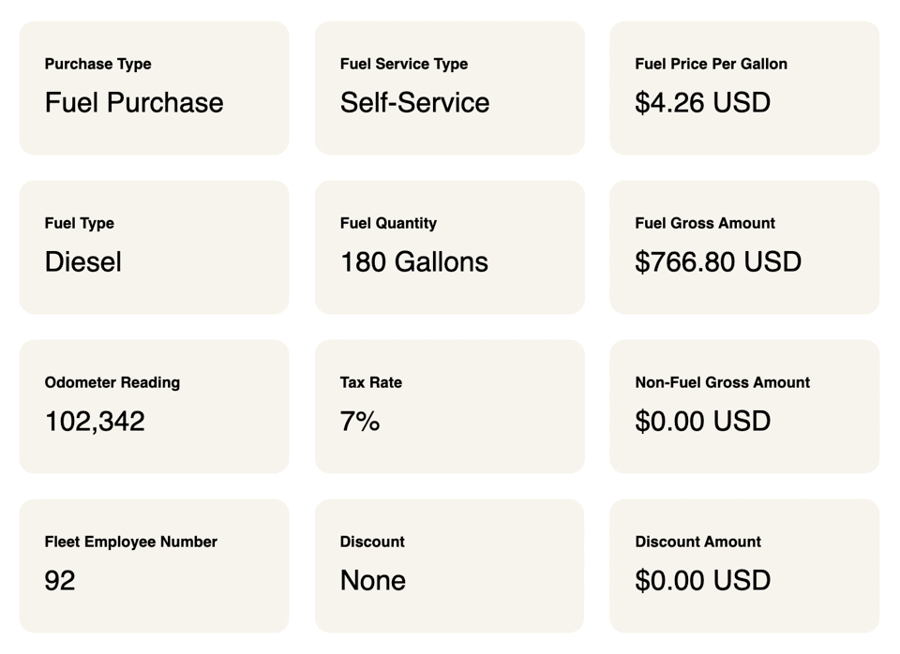
Task: Click the Odometer Reading label
Action: click(112, 382)
